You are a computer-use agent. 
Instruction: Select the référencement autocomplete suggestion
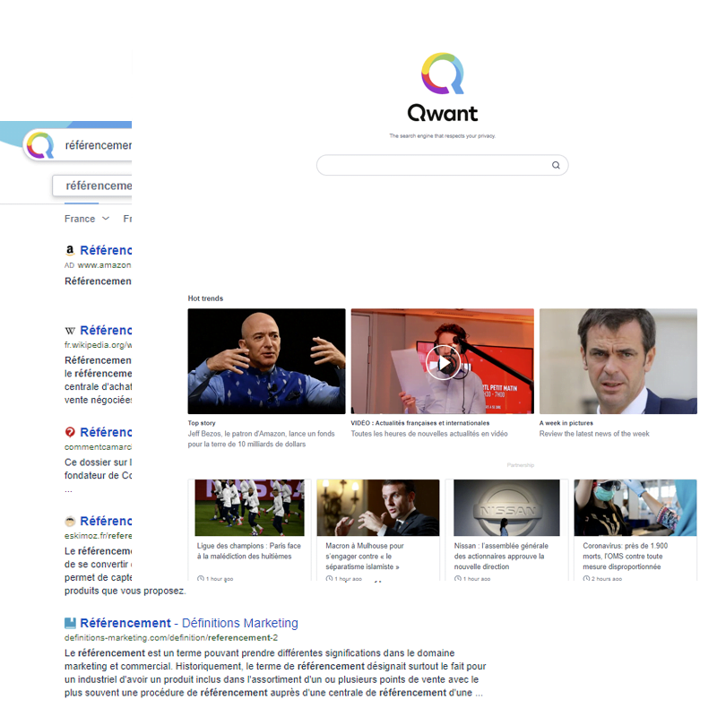tap(92, 186)
